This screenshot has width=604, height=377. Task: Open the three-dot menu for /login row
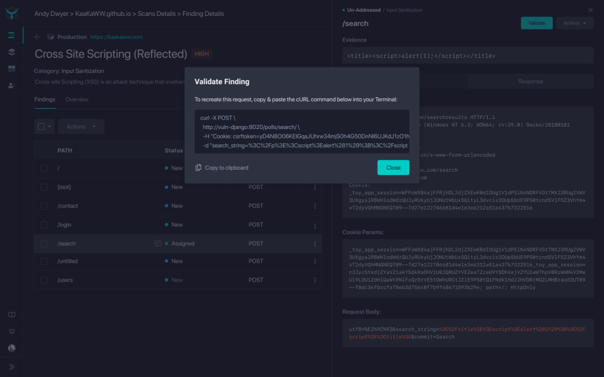click(314, 224)
